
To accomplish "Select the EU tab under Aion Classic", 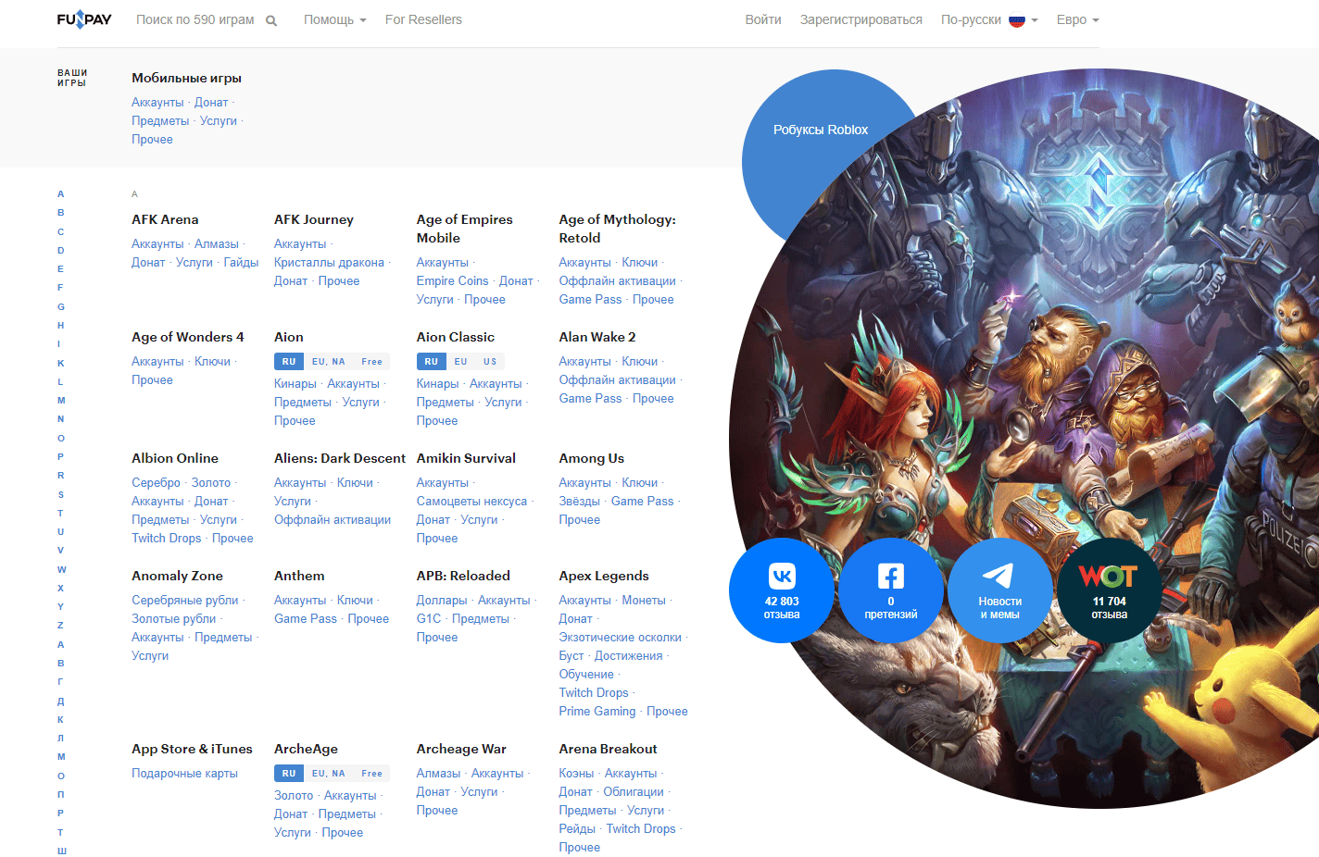I will (461, 362).
